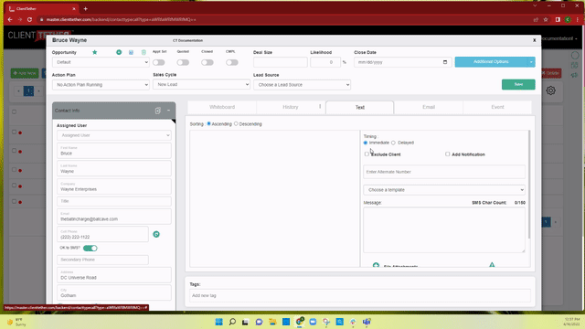
Task: Check the Add Notification box
Action: [447, 154]
